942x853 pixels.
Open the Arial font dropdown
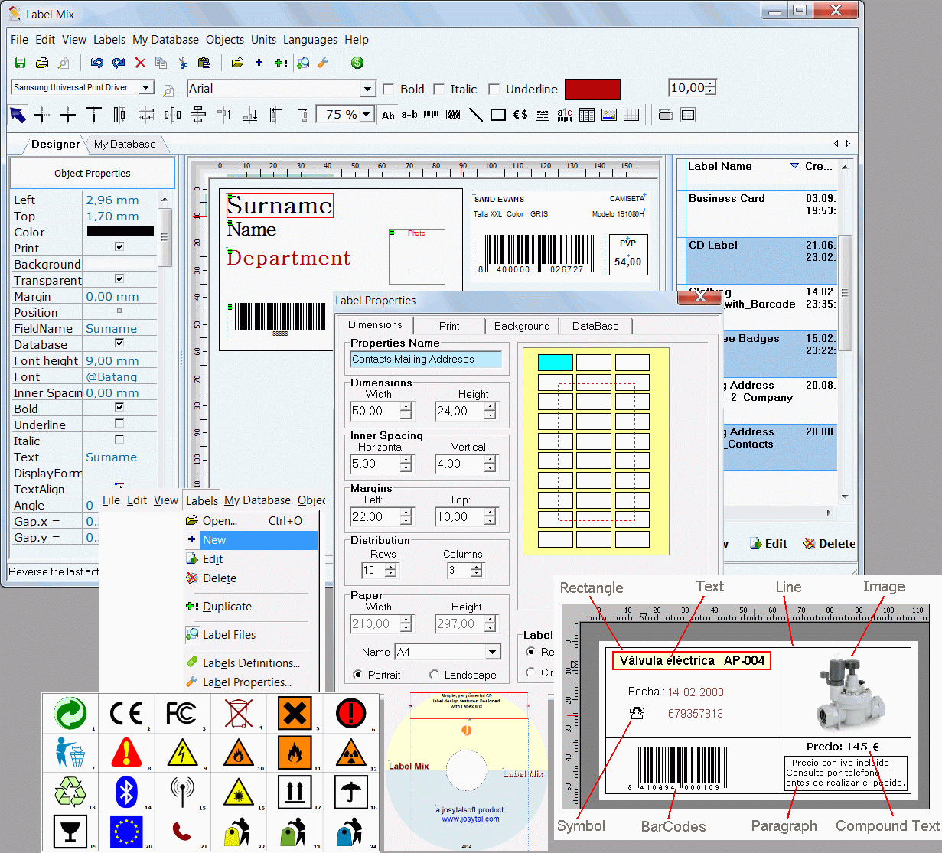pos(368,89)
